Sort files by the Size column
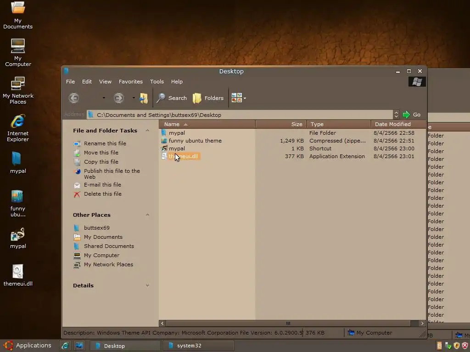470x352 pixels. 281,124
